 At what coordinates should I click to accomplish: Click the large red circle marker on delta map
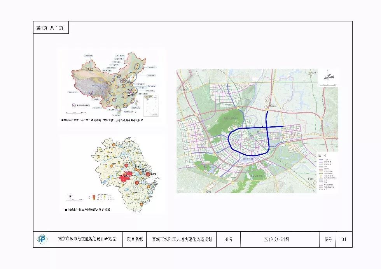pyautogui.click(x=148, y=174)
